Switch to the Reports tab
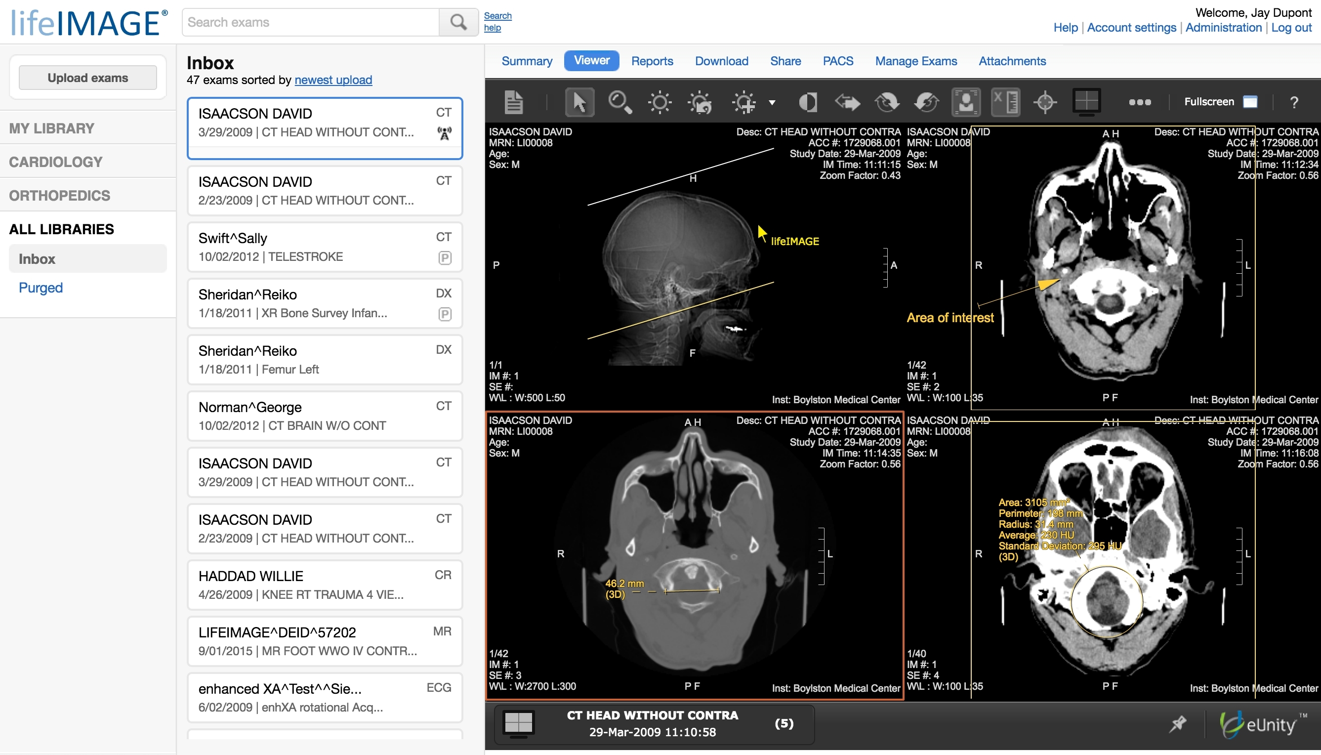This screenshot has width=1321, height=755. click(652, 61)
